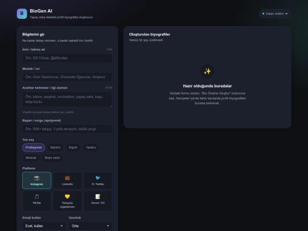
Task: Choose the Minimal tone chip
Action: coord(31,158)
